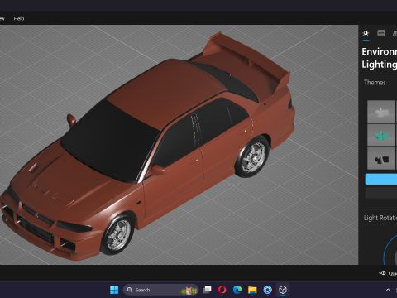Open the blue circular browser taskbar icon
This screenshot has height=298, width=397.
click(x=267, y=290)
